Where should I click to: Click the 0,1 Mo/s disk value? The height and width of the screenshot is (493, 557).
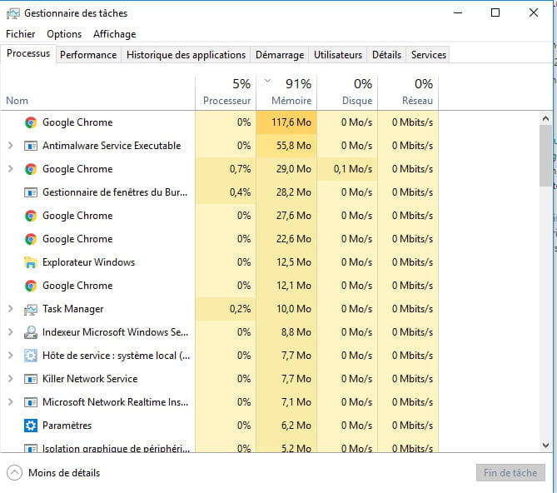point(353,169)
